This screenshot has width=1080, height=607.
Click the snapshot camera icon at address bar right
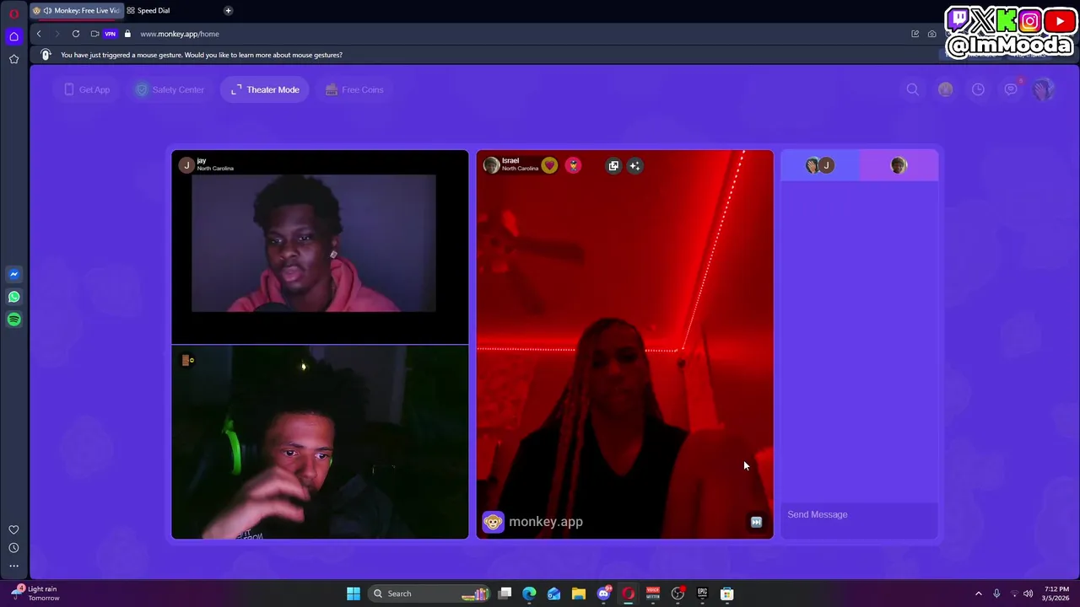coord(931,34)
